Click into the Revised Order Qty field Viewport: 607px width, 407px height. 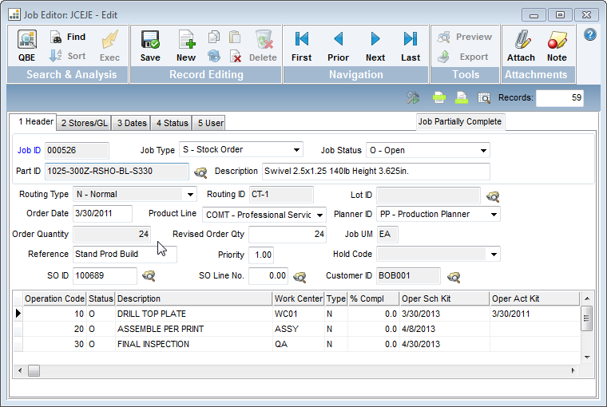(x=288, y=234)
